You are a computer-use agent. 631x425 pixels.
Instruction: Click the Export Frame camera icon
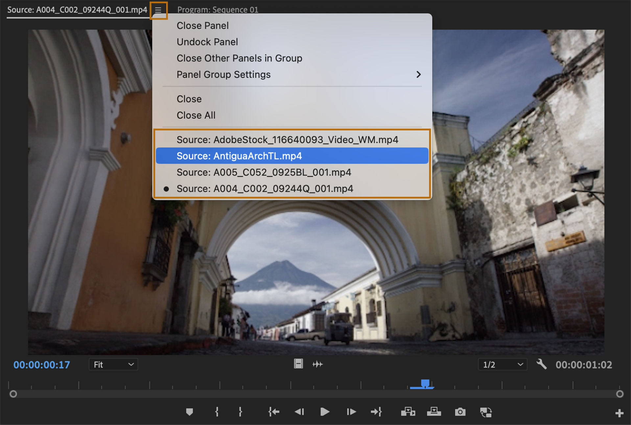460,412
